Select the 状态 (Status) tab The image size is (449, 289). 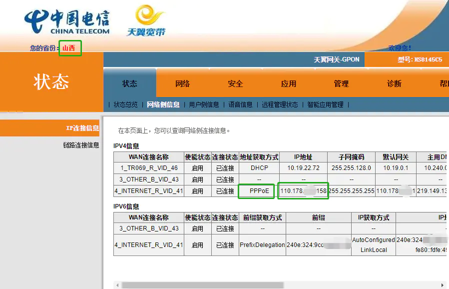129,84
